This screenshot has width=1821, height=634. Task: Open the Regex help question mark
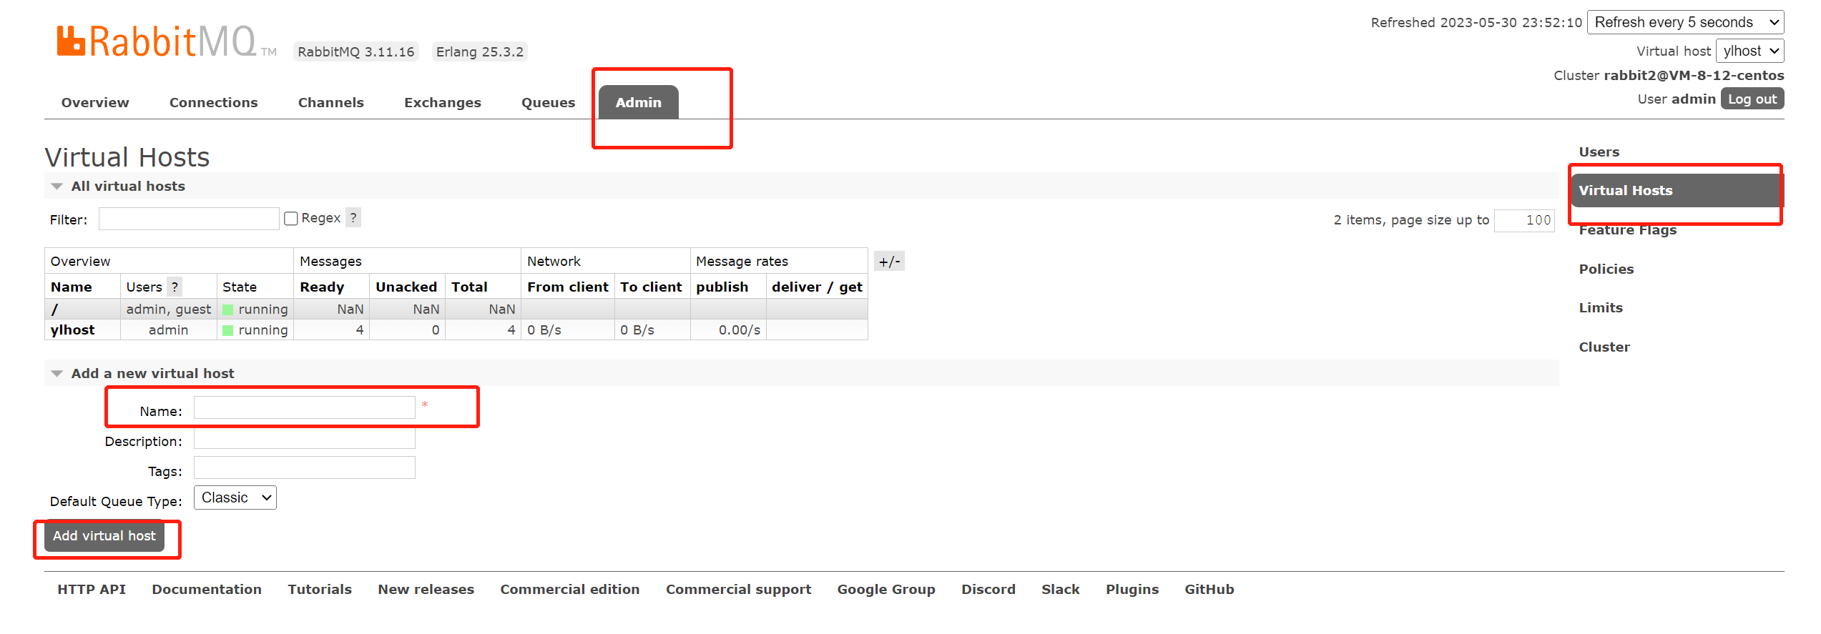tap(353, 217)
